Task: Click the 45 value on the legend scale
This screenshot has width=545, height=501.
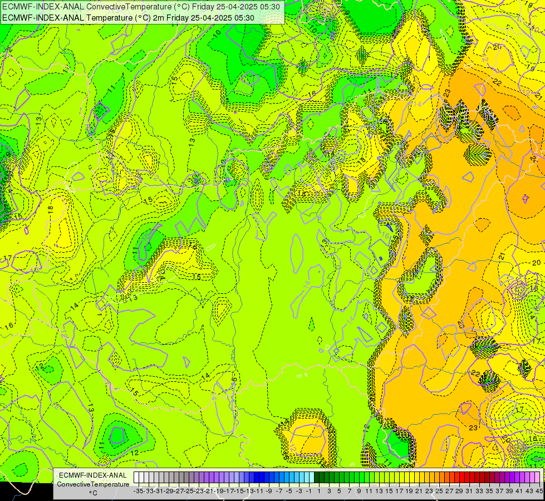Action: [x=539, y=491]
